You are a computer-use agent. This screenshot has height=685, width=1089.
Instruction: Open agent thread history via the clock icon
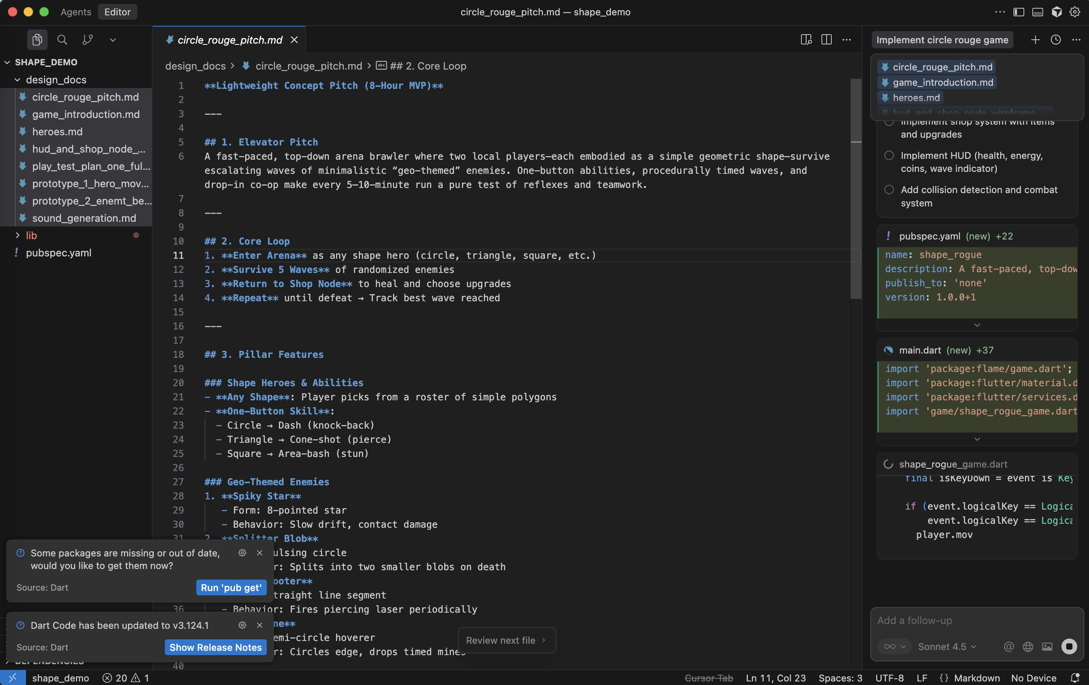(1056, 40)
